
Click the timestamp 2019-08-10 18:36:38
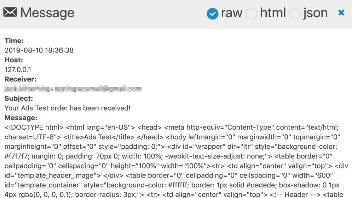pyautogui.click(x=39, y=50)
